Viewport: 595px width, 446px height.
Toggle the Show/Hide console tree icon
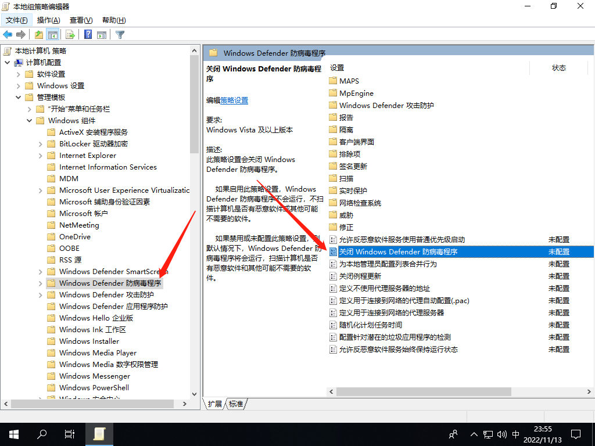tap(53, 34)
